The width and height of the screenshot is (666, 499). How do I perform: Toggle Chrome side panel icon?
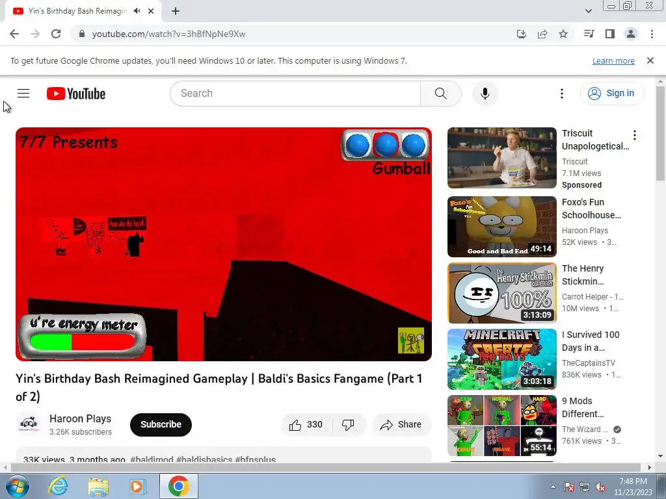point(610,34)
